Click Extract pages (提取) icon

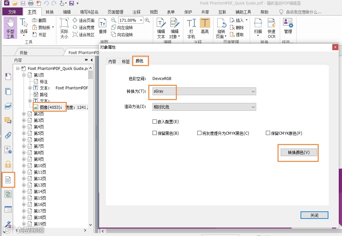[237, 34]
